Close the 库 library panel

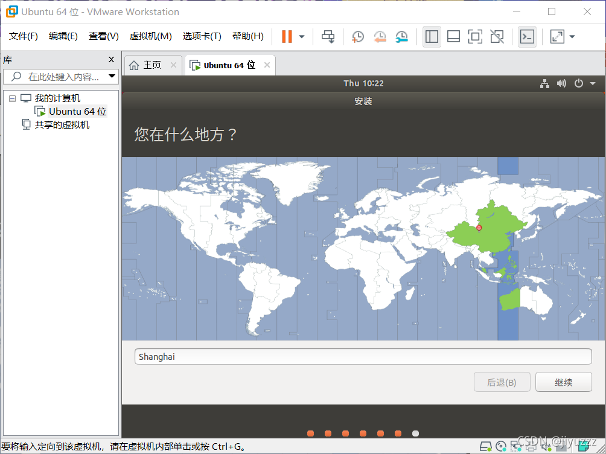pyautogui.click(x=111, y=60)
